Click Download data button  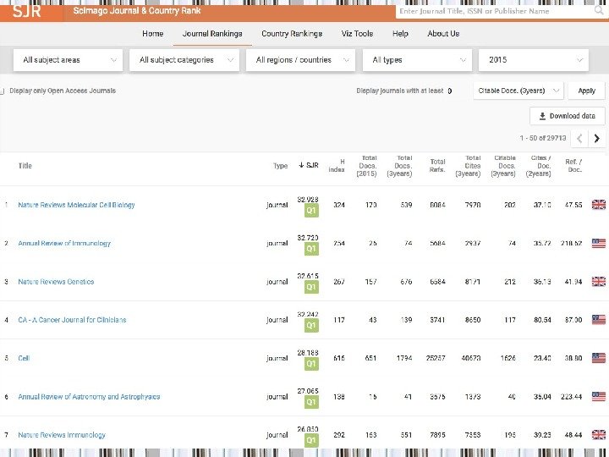pos(568,116)
